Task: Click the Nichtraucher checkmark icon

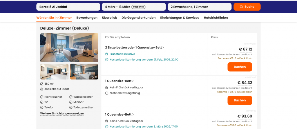Action: (42, 97)
